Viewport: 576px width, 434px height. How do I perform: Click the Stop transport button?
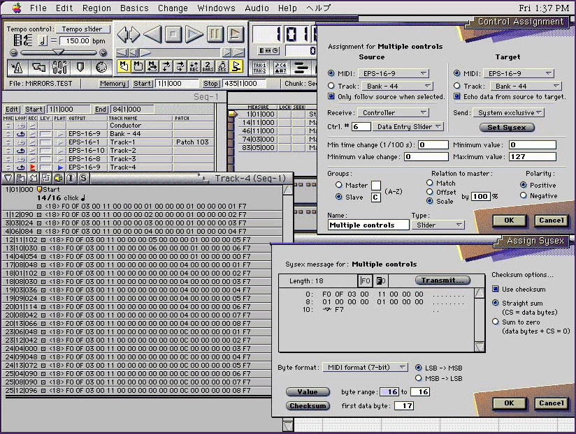pyautogui.click(x=173, y=33)
